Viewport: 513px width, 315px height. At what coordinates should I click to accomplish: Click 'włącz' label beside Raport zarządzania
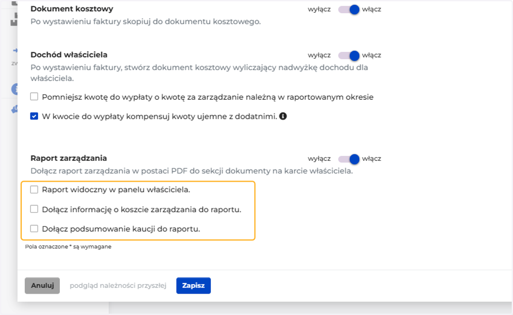371,159
